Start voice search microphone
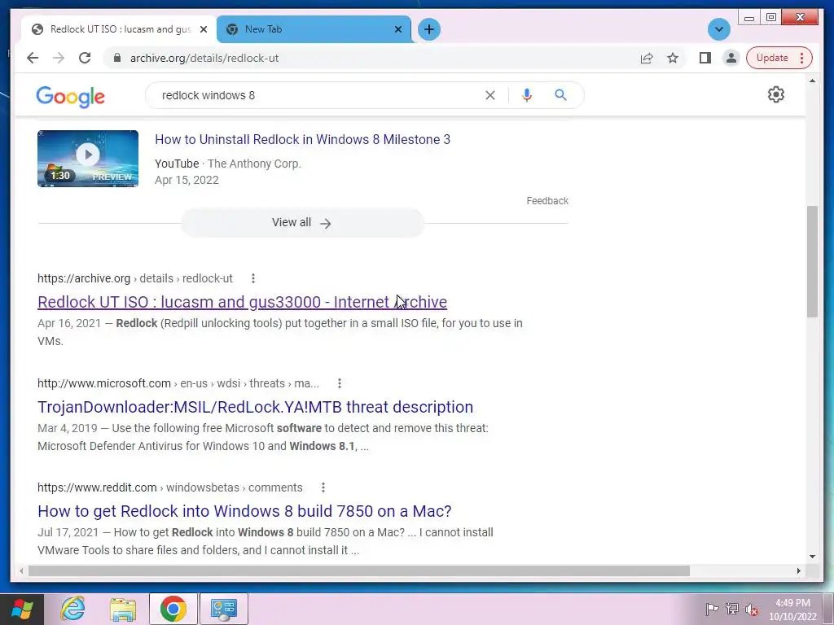 (527, 95)
